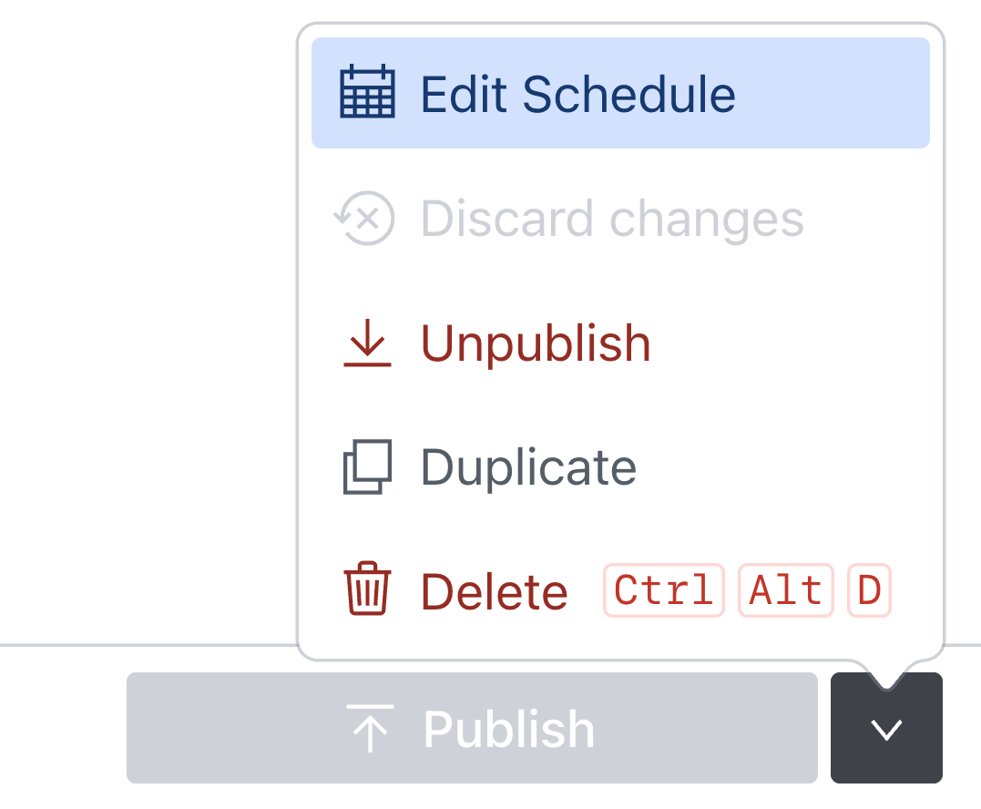Viewport: 981px width, 809px height.
Task: Click the circled-x discard icon
Action: (x=364, y=218)
